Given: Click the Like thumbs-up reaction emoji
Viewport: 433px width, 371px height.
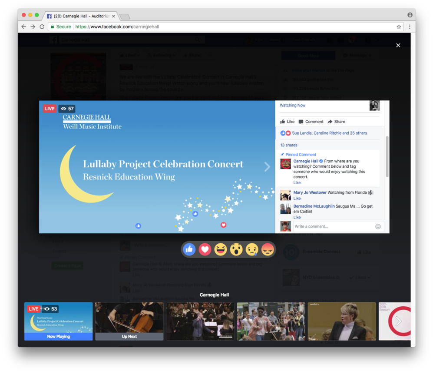Looking at the screenshot, I should pos(189,249).
